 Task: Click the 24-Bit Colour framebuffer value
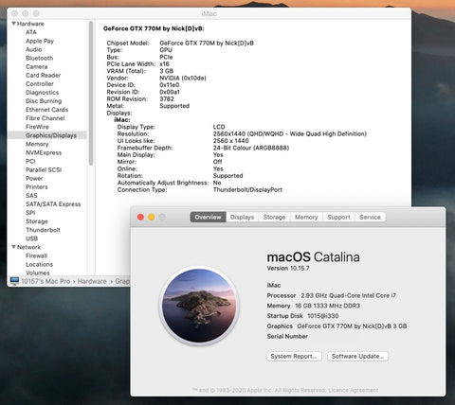pyautogui.click(x=251, y=148)
